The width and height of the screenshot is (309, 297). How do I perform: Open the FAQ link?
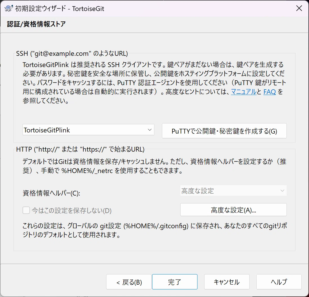(269, 92)
